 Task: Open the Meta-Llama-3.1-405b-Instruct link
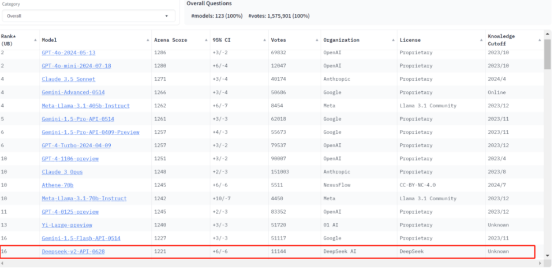[85, 106]
